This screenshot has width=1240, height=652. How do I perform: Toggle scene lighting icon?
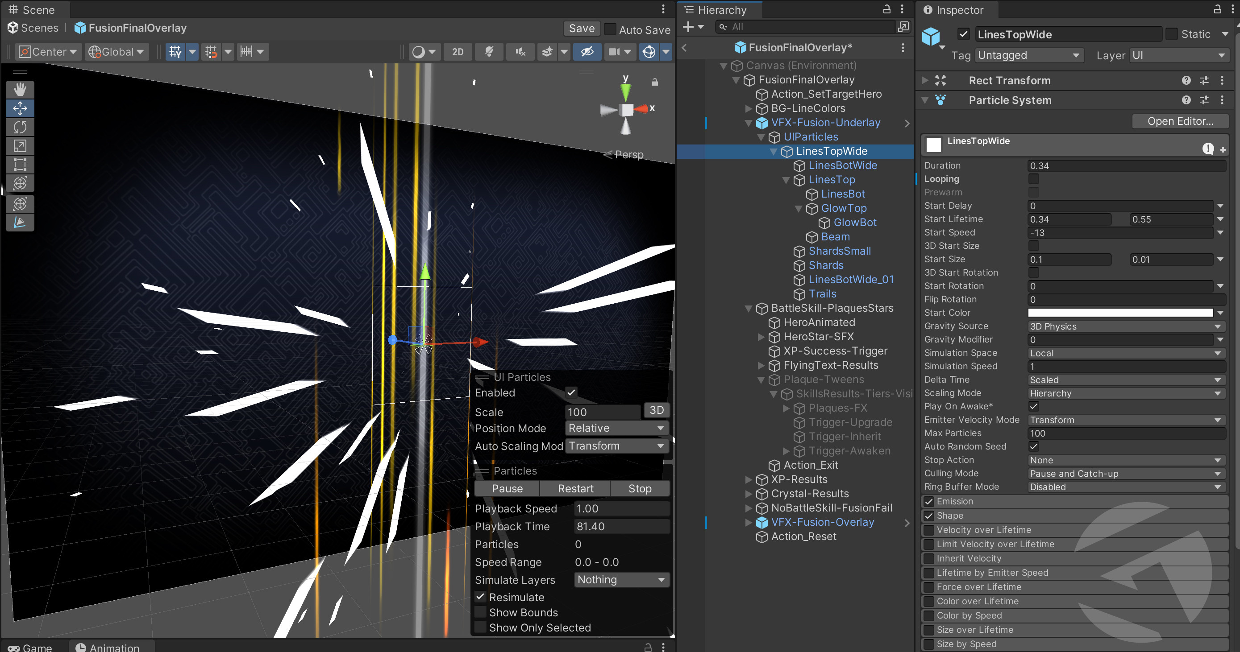click(489, 52)
